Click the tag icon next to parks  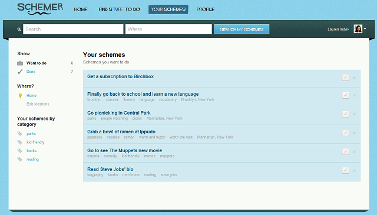[x=19, y=133]
